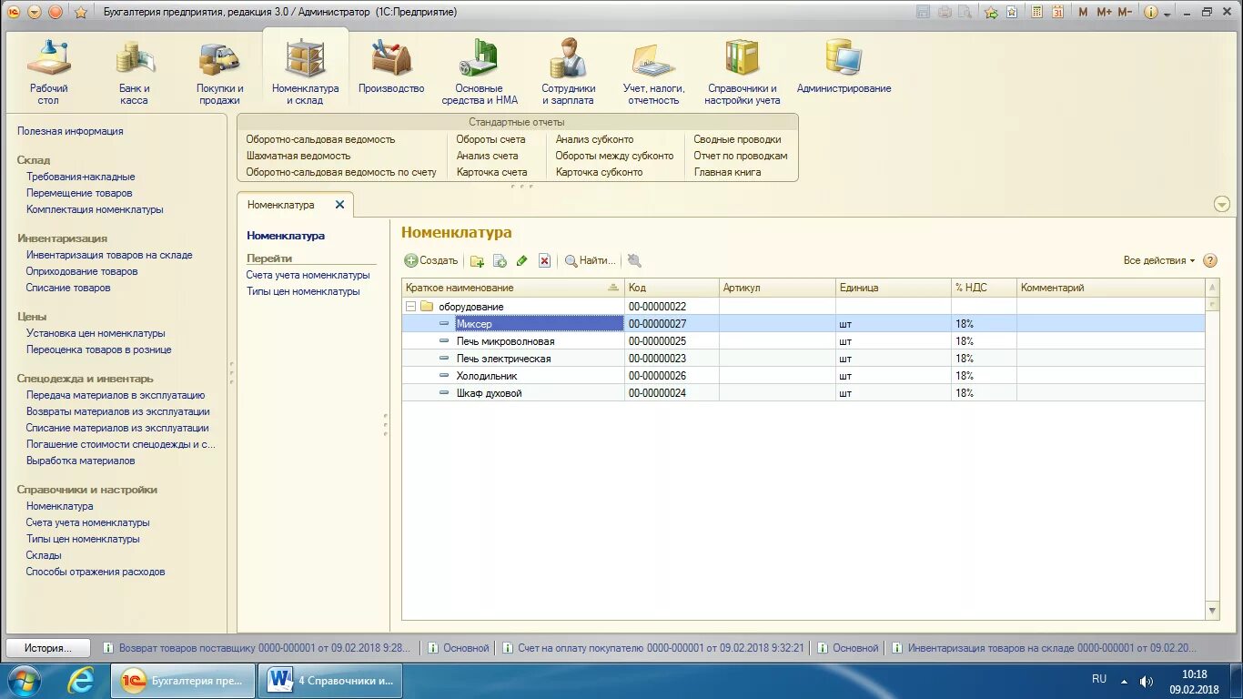Close the Номенклатура tab
The image size is (1243, 699).
click(339, 205)
